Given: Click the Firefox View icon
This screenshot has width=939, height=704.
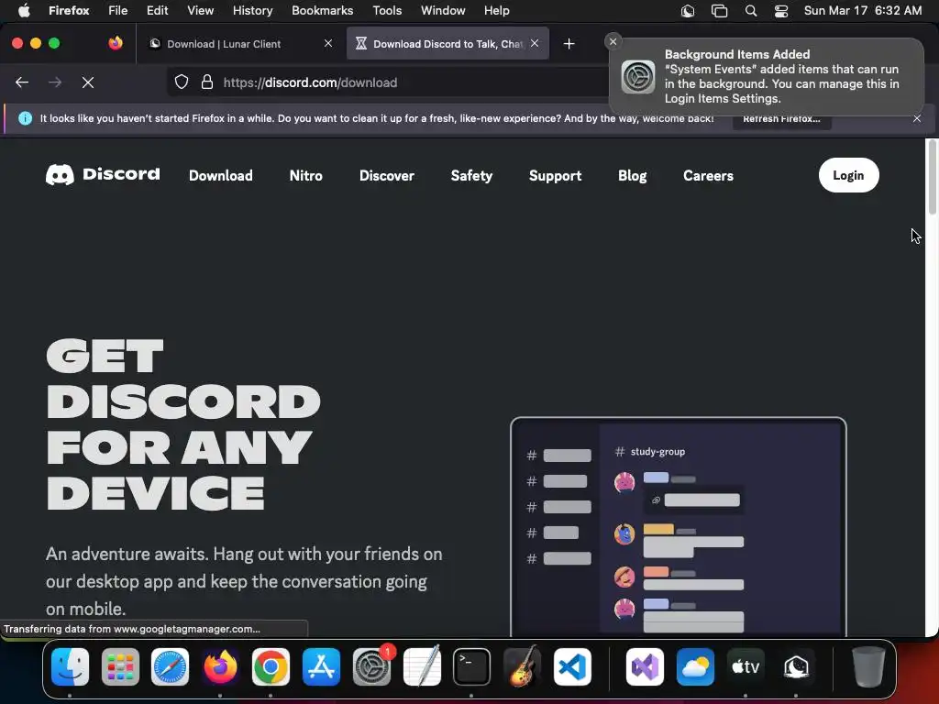Looking at the screenshot, I should point(116,43).
